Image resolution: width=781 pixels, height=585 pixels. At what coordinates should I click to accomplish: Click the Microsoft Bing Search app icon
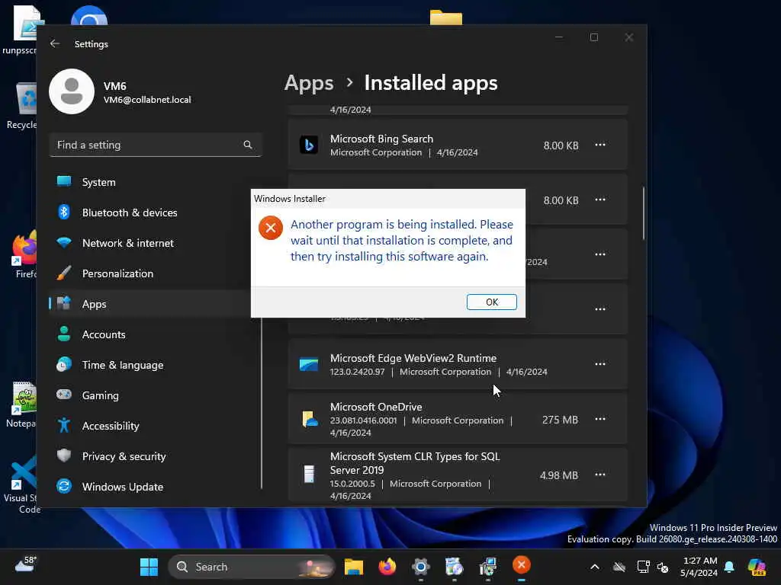pyautogui.click(x=309, y=145)
